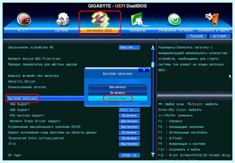Click the scroll up arrow
Image resolution: width=235 pixels, height=163 pixels.
point(153,48)
